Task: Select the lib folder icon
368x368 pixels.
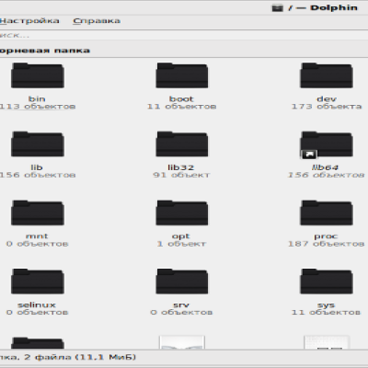Action: pyautogui.click(x=38, y=144)
